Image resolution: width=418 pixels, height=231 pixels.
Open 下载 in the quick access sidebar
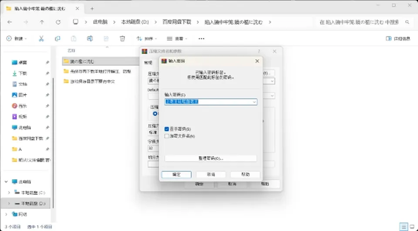(x=23, y=73)
